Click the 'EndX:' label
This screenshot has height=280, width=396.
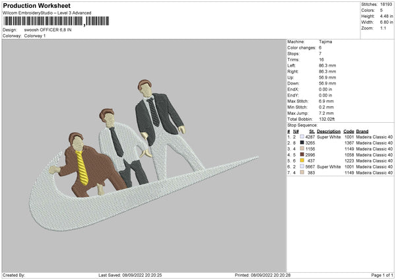coord(293,89)
